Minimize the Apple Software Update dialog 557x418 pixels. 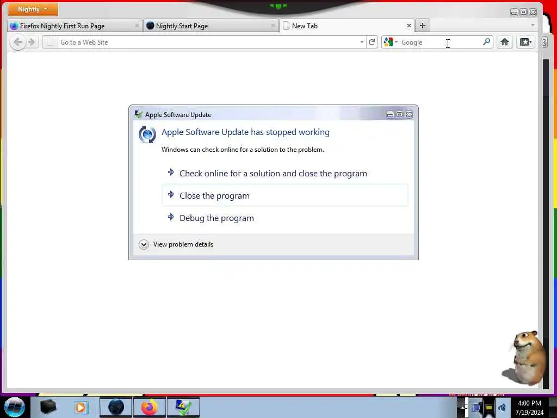coord(390,114)
